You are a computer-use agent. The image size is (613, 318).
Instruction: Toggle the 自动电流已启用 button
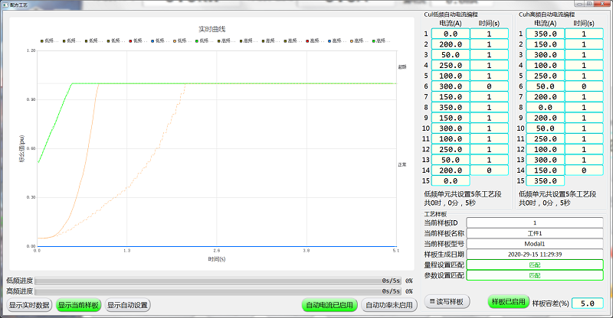coord(329,305)
